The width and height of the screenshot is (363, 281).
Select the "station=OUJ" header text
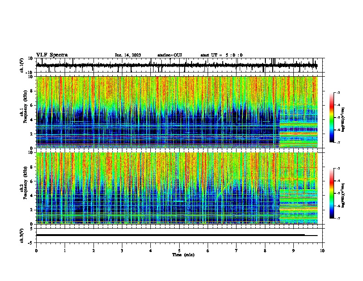click(x=170, y=55)
